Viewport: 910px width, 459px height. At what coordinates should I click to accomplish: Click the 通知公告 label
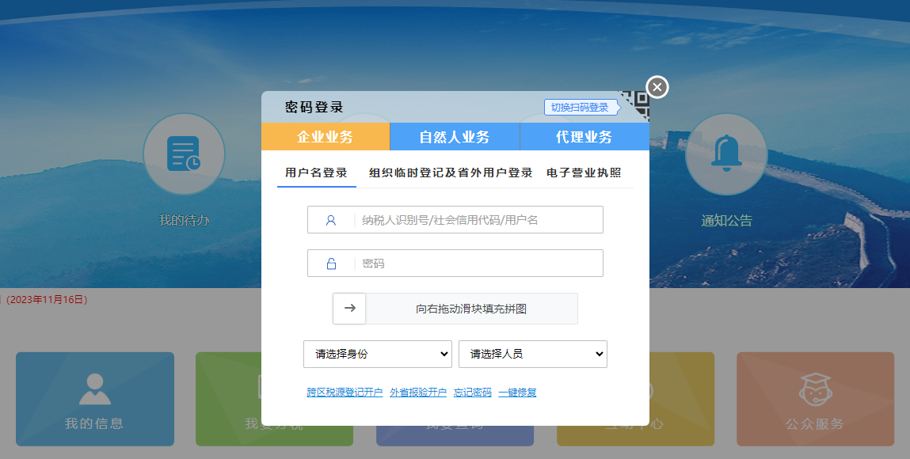point(726,220)
